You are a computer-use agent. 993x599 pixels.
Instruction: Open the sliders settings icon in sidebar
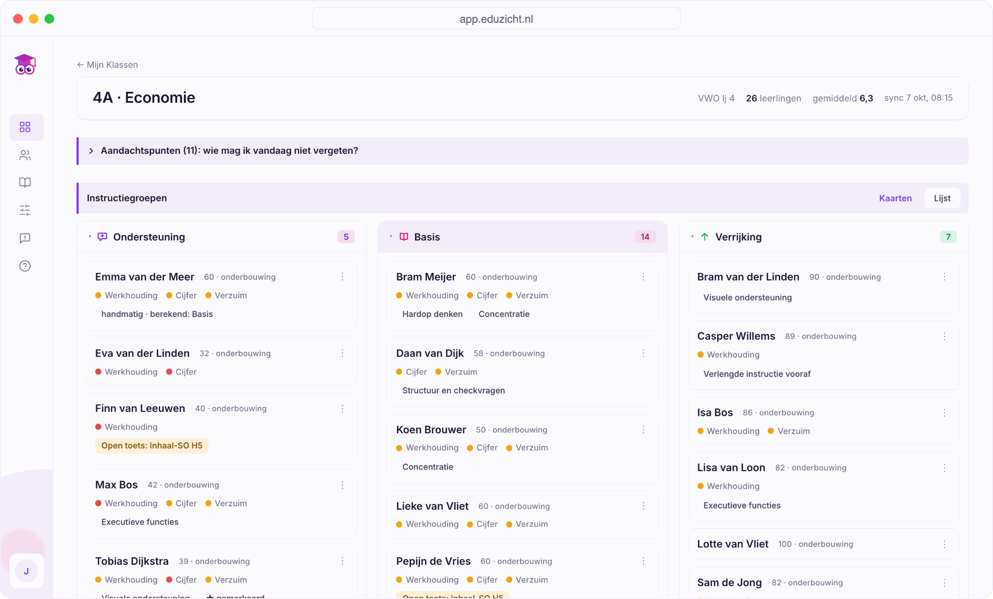click(x=25, y=210)
